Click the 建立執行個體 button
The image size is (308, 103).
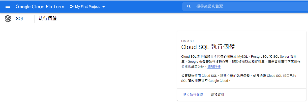[193, 95]
